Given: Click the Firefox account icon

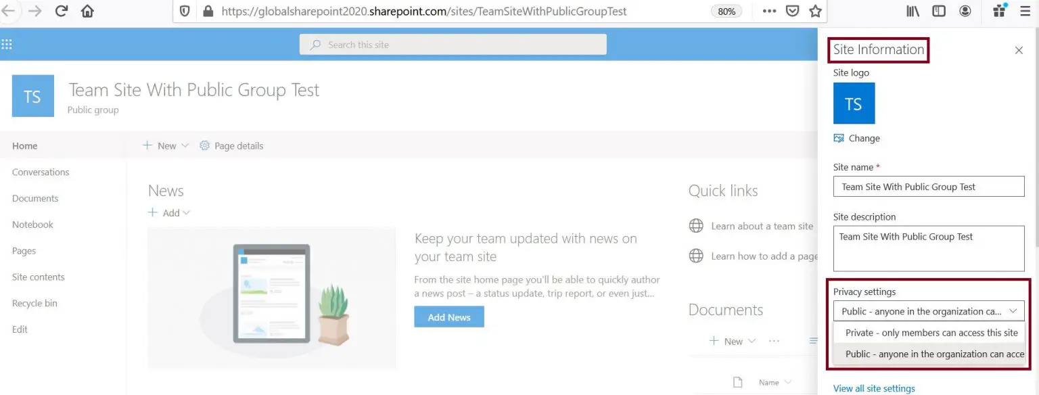Looking at the screenshot, I should 965,11.
